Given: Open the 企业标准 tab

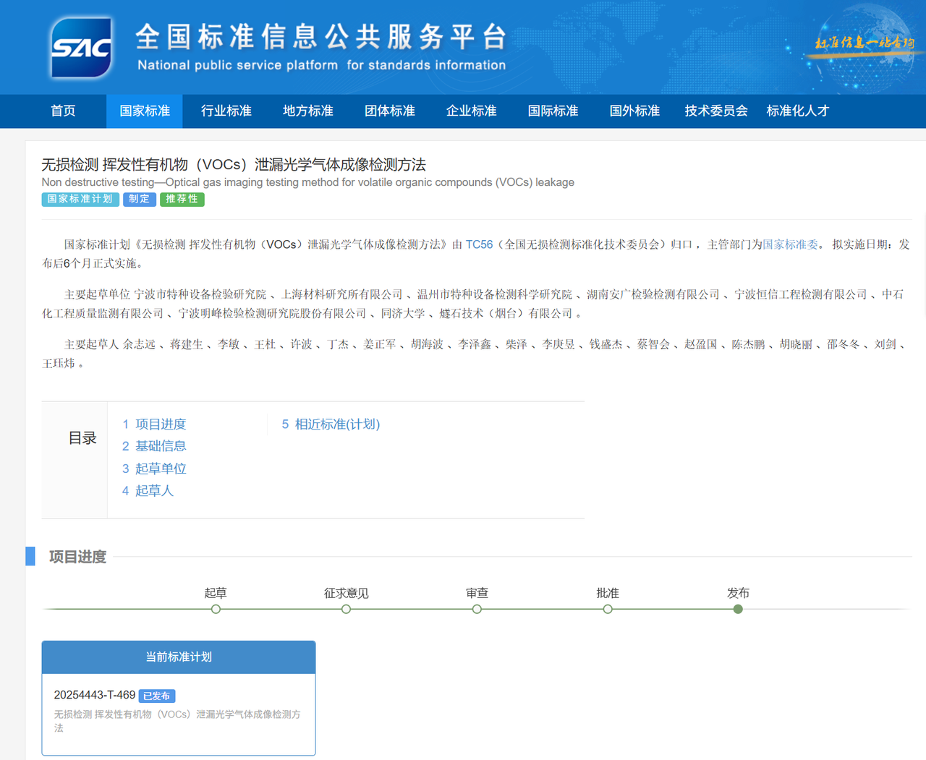Looking at the screenshot, I should 472,111.
